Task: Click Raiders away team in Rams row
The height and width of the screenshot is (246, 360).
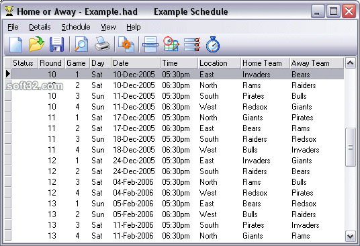Action: pyautogui.click(x=304, y=85)
